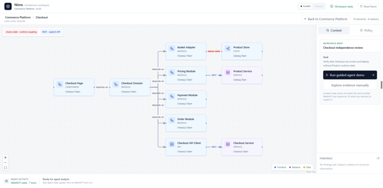The height and width of the screenshot is (188, 383).
Task: Click '10 elements - 9 relations' text
Action: point(366,19)
